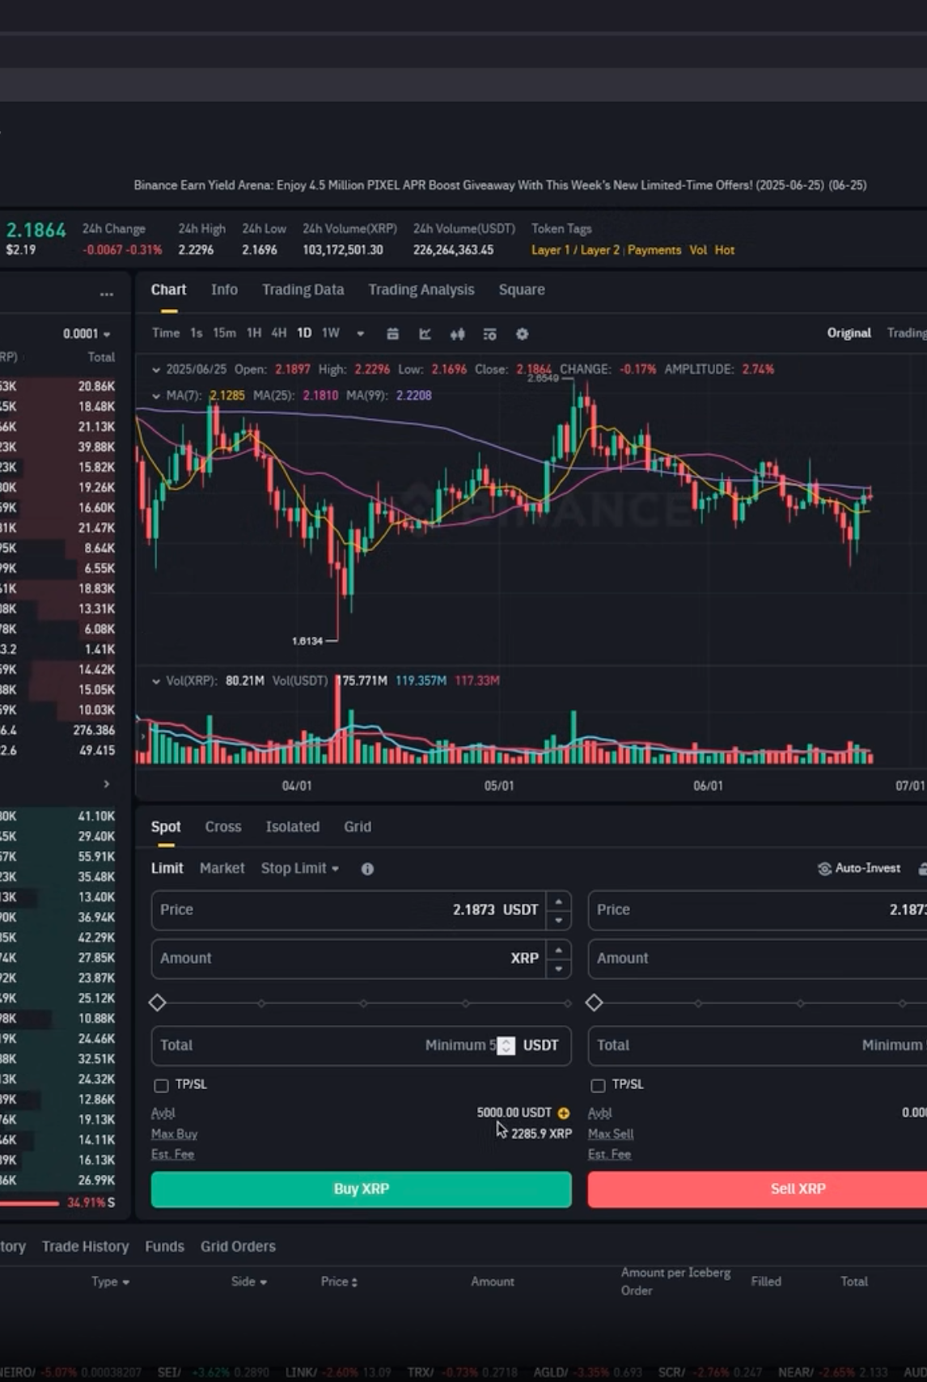Switch to Cross margin tab
This screenshot has height=1382, width=927.
tap(223, 827)
